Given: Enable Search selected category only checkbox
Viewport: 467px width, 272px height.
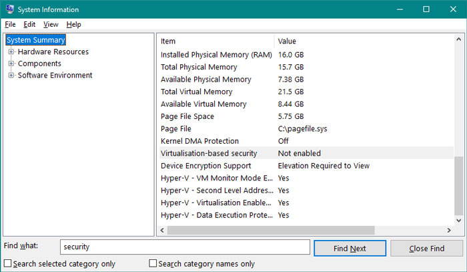Looking at the screenshot, I should pos(7,264).
